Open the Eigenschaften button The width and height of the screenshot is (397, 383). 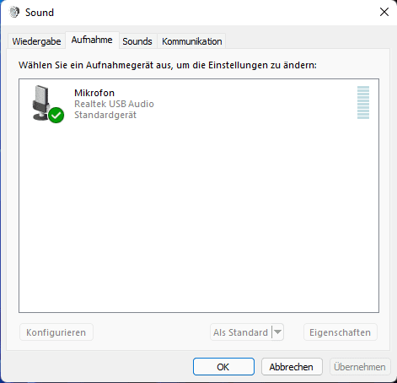(340, 332)
